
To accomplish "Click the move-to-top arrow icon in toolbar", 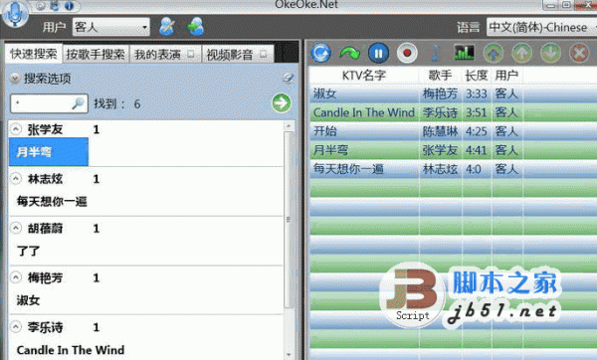I will (494, 53).
